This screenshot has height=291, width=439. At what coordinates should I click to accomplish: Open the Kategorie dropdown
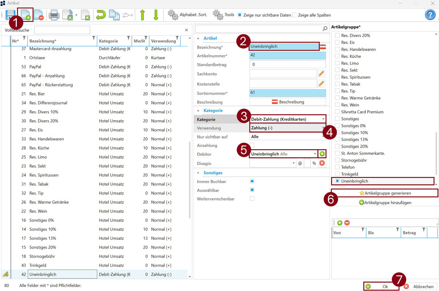coord(323,120)
